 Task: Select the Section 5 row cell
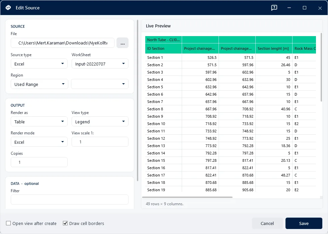click(164, 87)
